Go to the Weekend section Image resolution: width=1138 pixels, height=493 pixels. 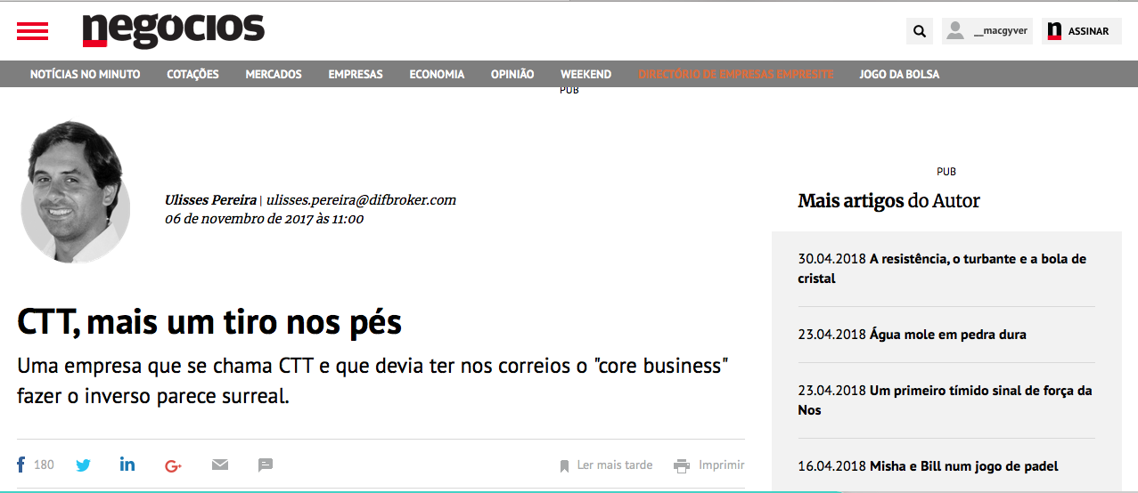[x=585, y=74]
